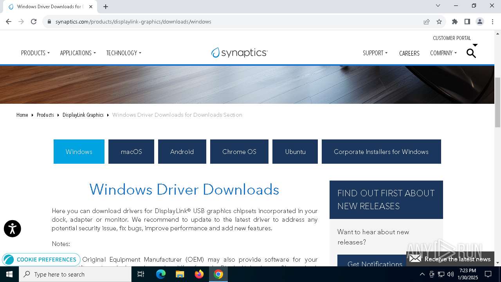The height and width of the screenshot is (282, 501).
Task: Select the Chrome taskbar icon
Action: (218, 274)
